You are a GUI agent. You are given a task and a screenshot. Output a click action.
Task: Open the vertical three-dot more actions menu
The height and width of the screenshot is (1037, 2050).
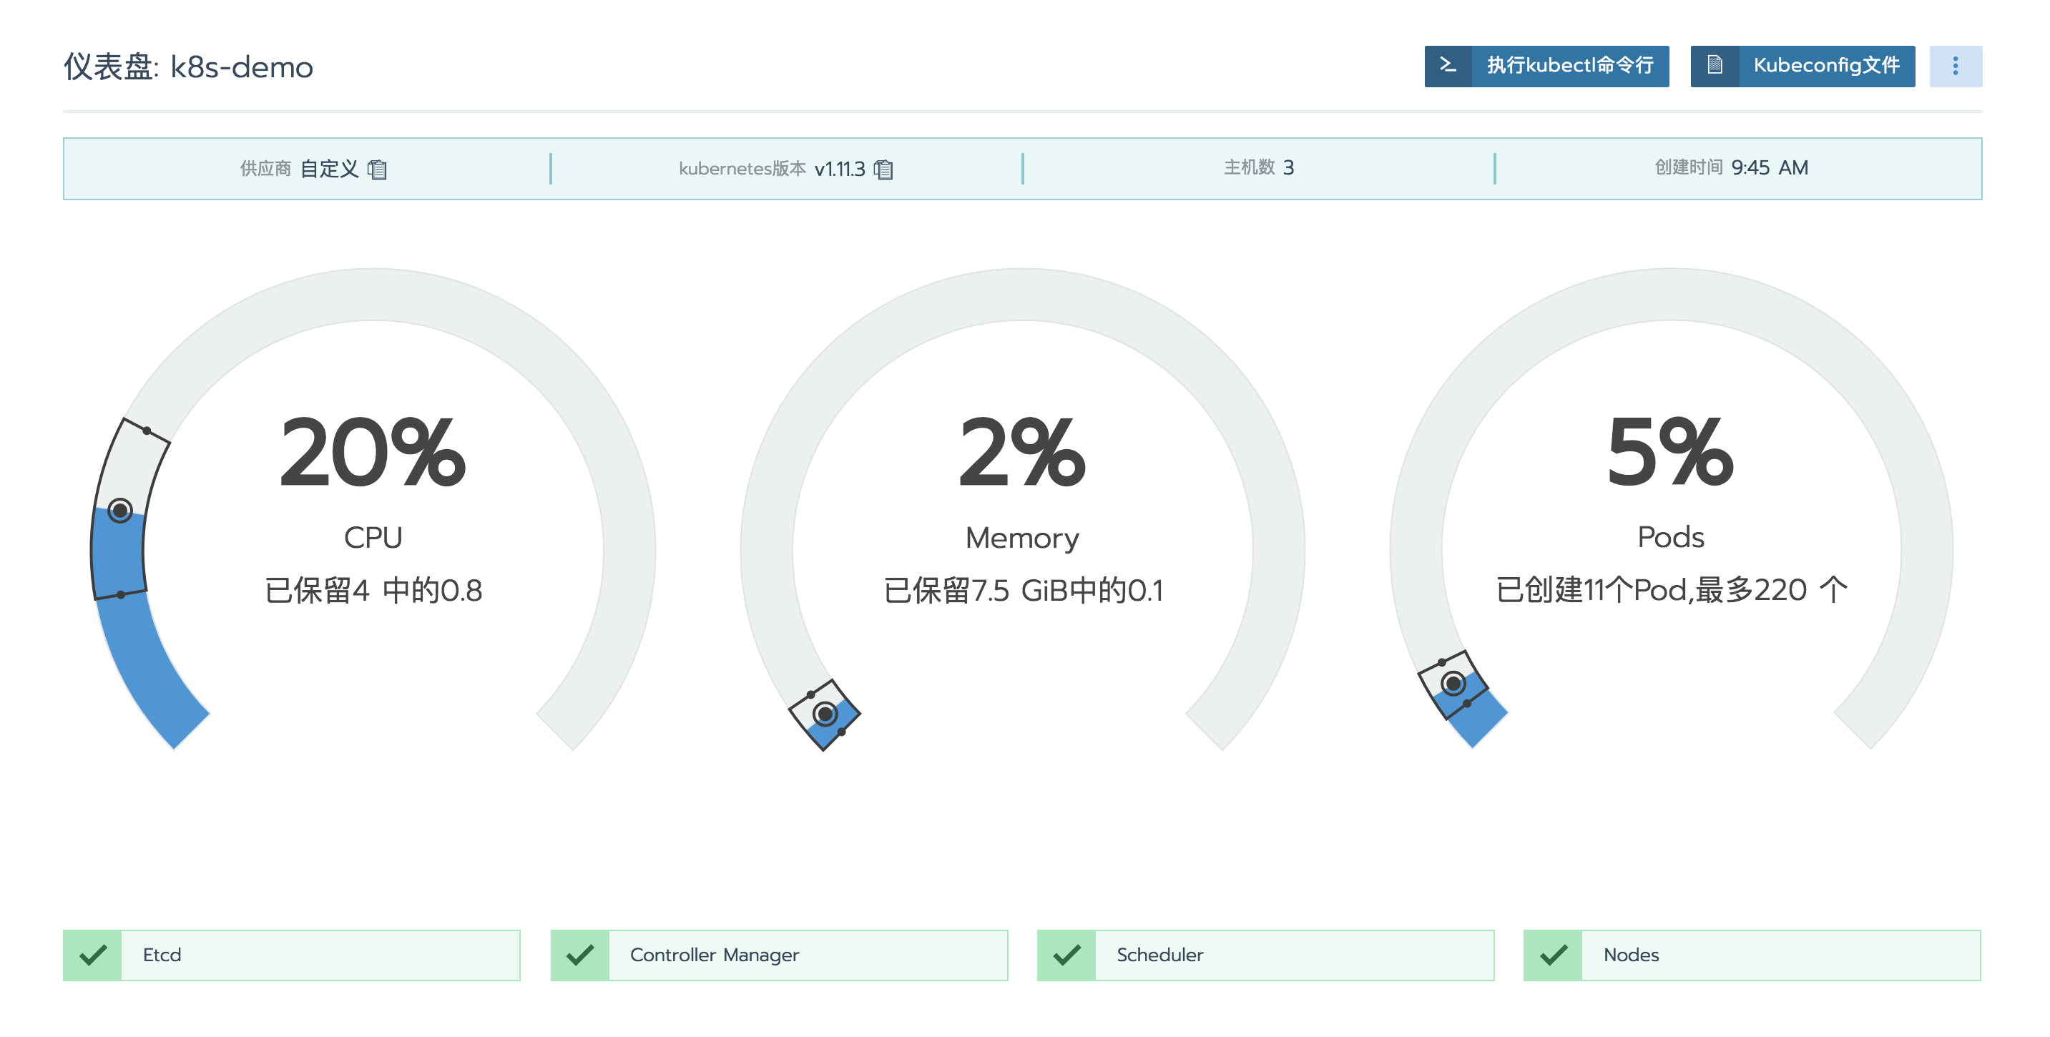click(1954, 66)
